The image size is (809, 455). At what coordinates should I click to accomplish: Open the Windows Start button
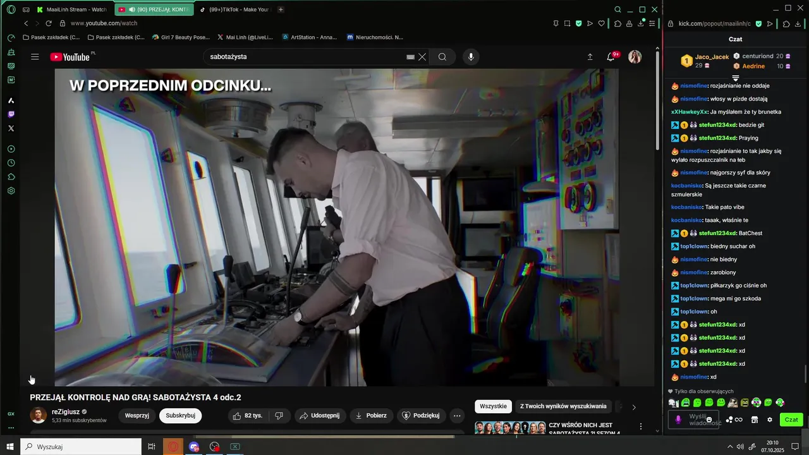point(10,447)
